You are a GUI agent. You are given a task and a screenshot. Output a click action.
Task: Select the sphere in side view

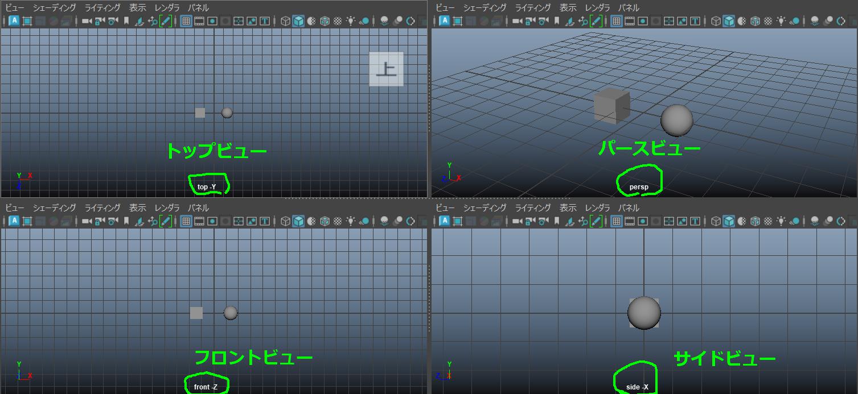pos(644,313)
